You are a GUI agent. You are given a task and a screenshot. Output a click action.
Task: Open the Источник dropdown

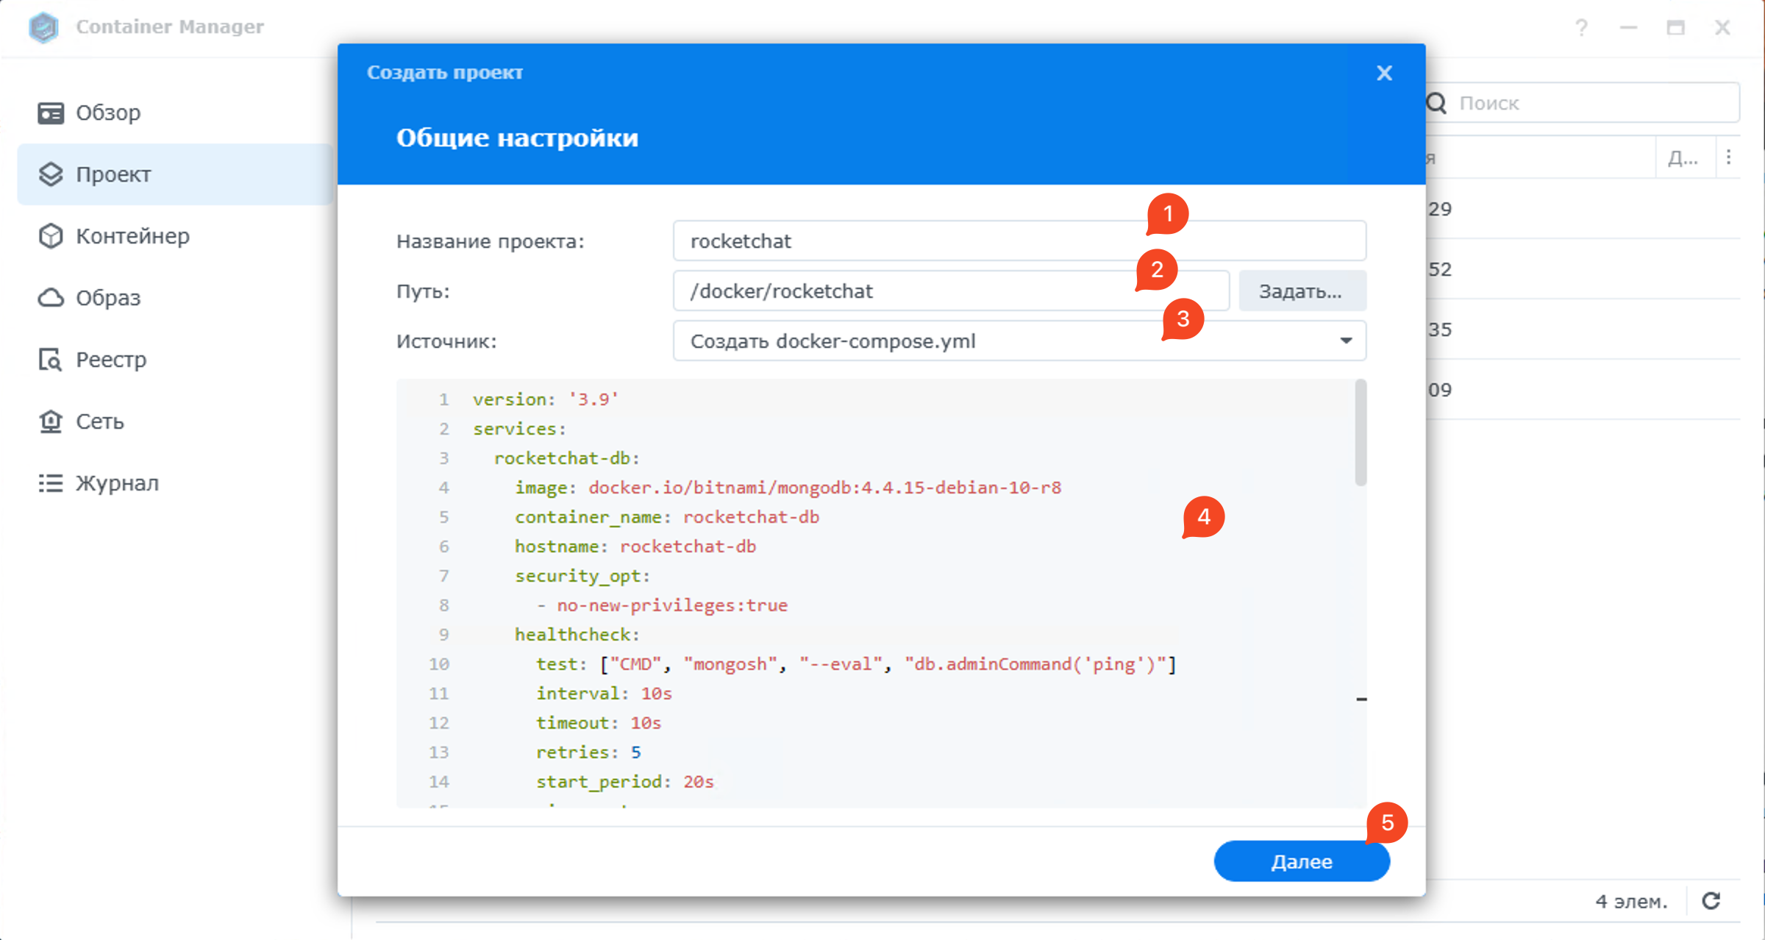coord(1019,341)
